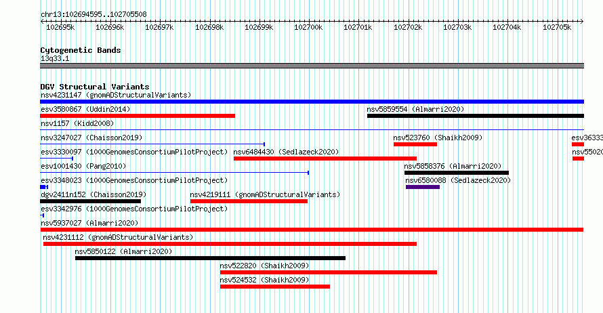Open nsv5850122 (Almarri2020) label
Screen dimensions: 603x313
coord(123,251)
